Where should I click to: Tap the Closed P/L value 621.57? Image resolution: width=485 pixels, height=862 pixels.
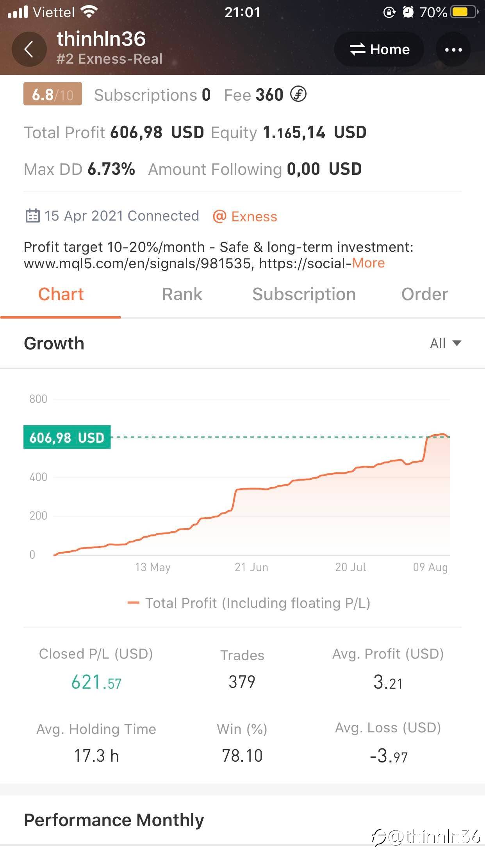(x=96, y=682)
